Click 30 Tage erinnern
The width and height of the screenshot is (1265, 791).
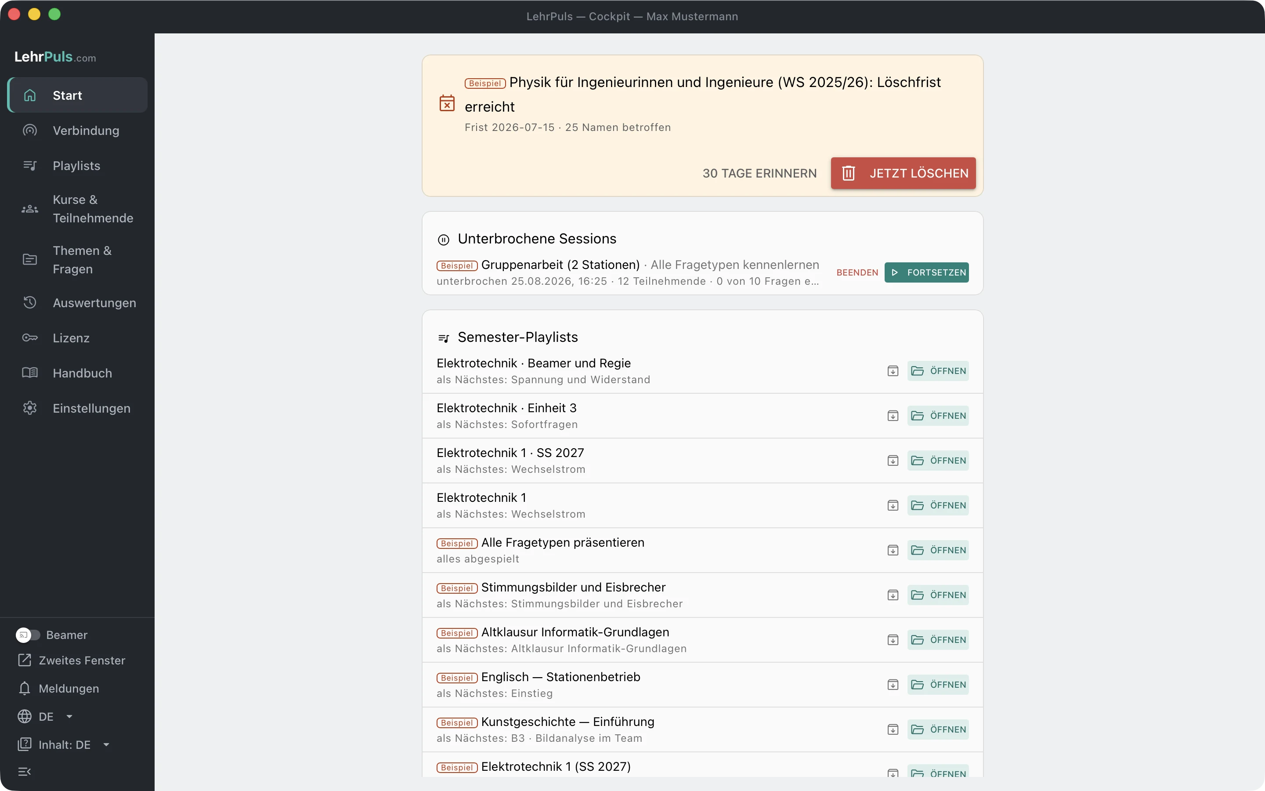(759, 173)
